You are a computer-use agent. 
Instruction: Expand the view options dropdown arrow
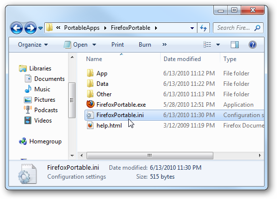click(218, 45)
